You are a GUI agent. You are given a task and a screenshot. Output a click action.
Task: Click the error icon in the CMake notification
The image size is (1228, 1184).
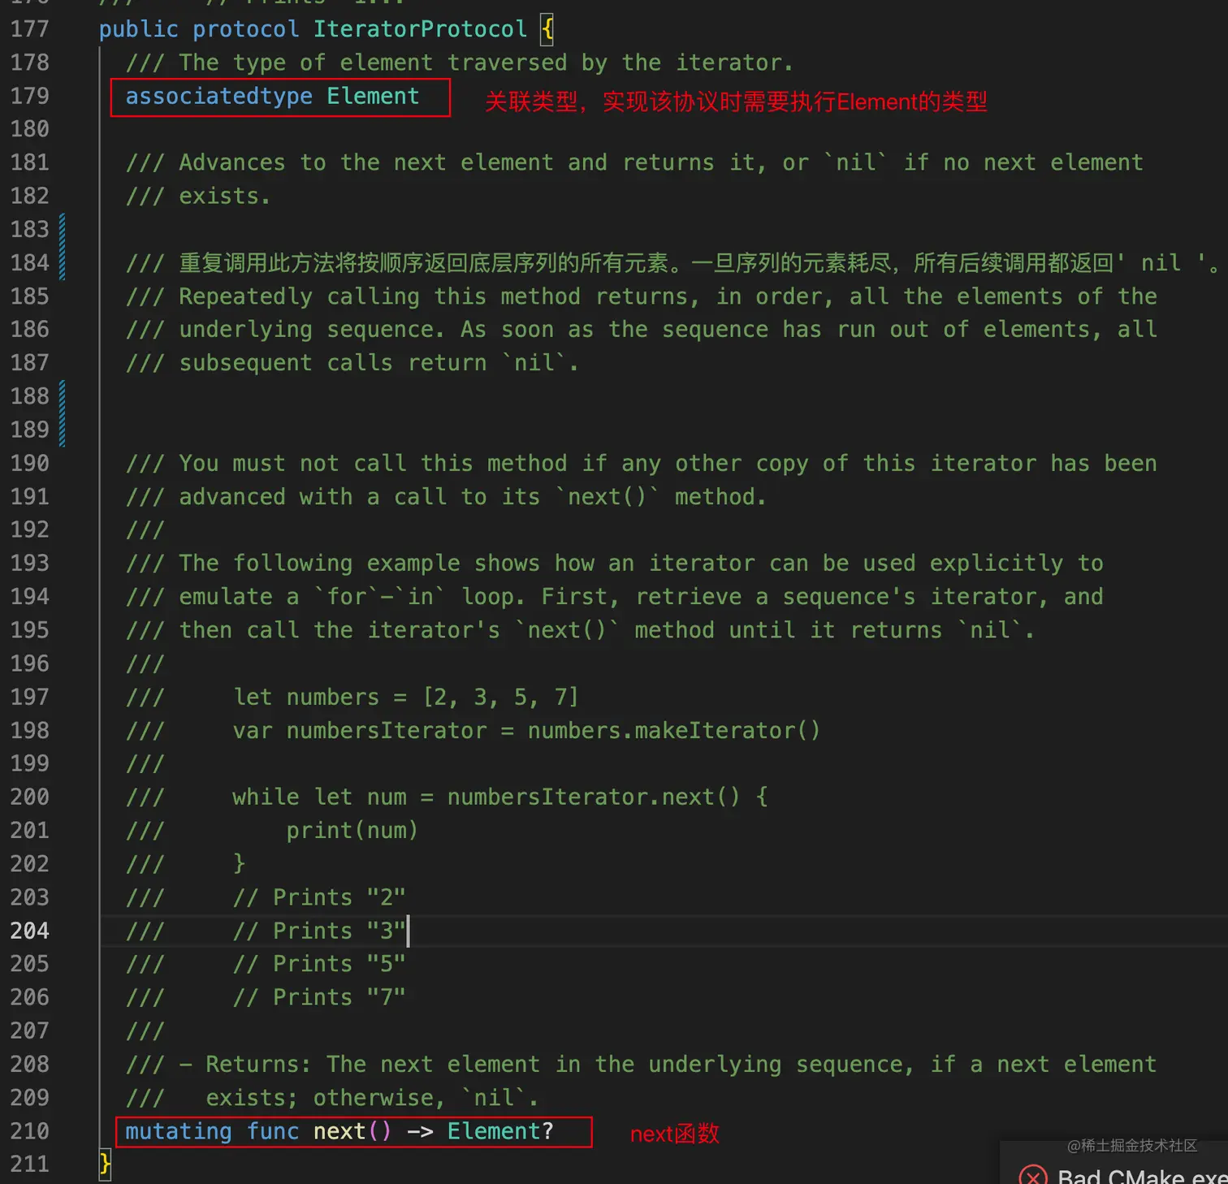pos(1033,1177)
